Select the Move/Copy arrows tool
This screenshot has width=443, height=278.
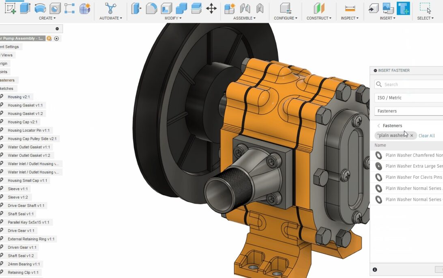(211, 8)
